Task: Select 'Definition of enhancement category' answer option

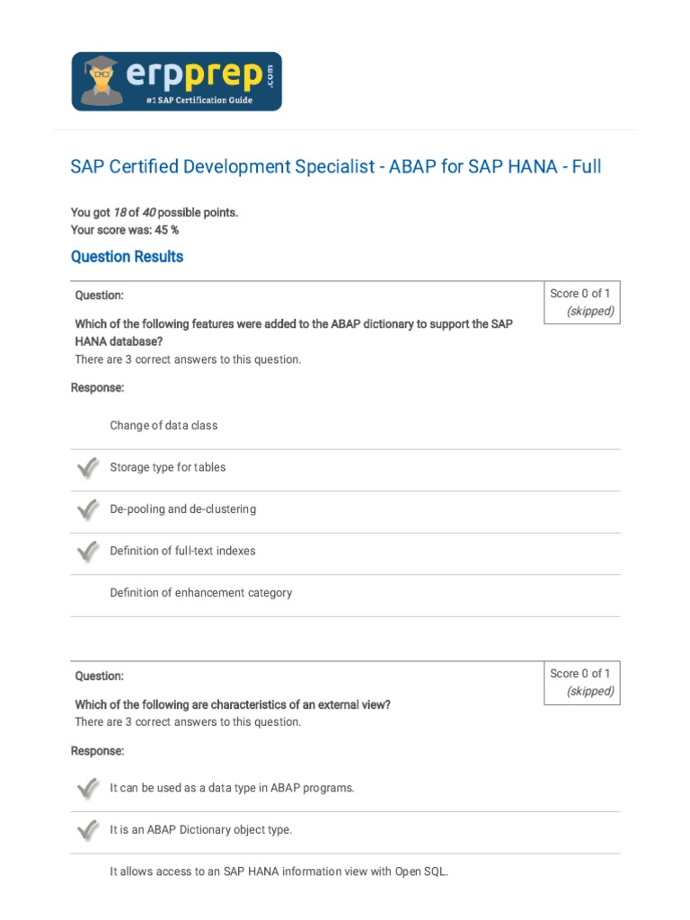Action: pos(200,593)
